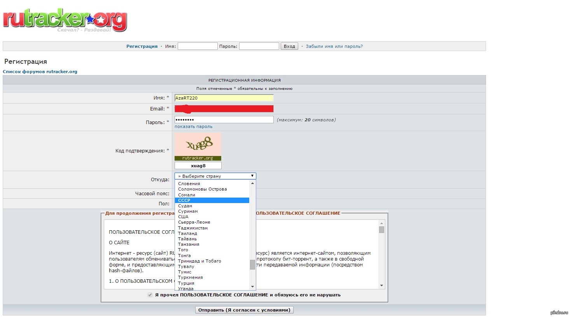Click the captcha code input field

[198, 166]
